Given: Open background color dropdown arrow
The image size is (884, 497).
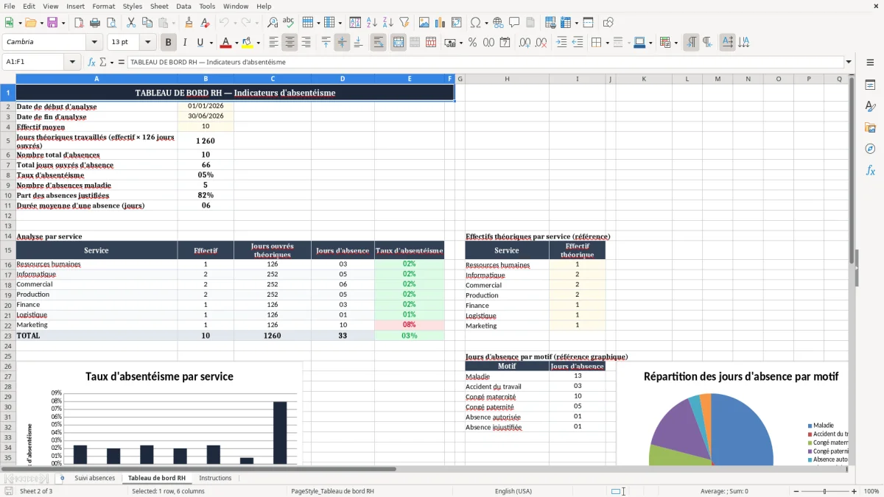Looking at the screenshot, I should [258, 43].
